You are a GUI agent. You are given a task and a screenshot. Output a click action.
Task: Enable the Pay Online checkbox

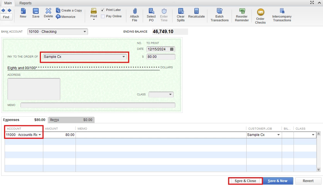[103, 16]
